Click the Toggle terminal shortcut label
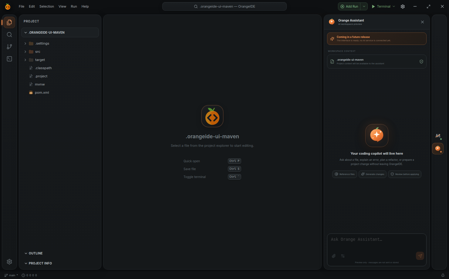Screen dimensions: 449x279 pos(194,177)
